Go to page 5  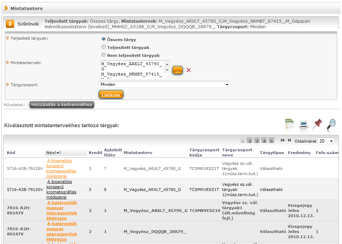tap(271, 141)
